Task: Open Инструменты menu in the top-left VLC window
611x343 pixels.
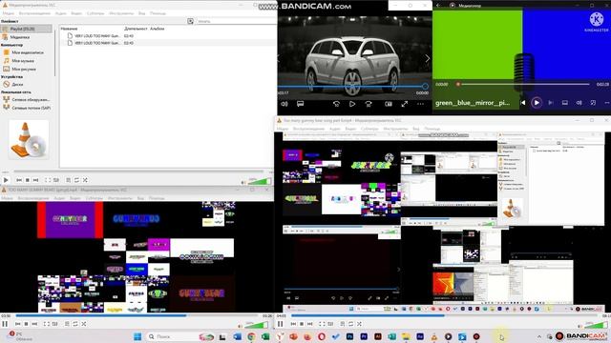Action: coord(121,13)
